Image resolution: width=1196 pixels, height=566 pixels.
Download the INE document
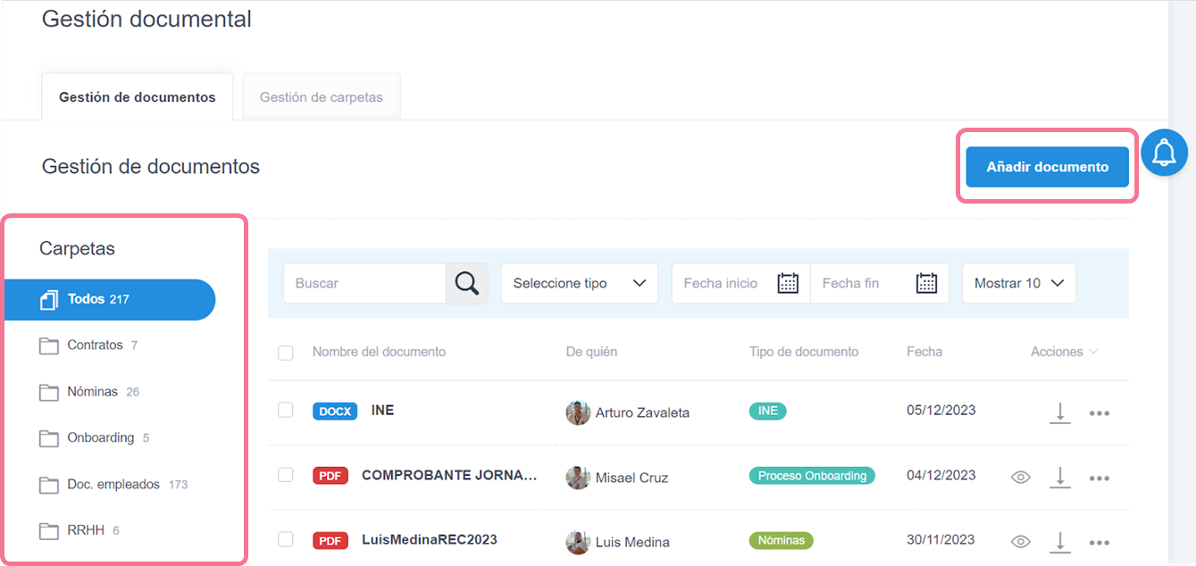coord(1059,412)
